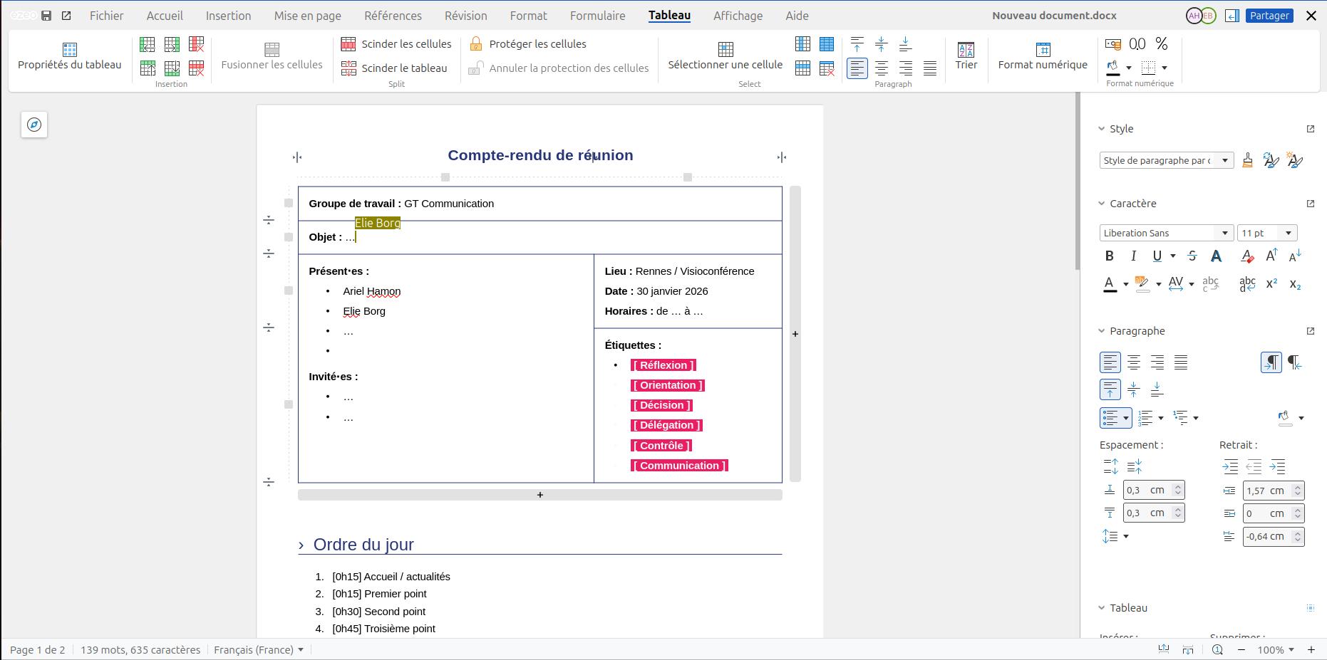Open Trier sort dialog
Viewport: 1327px width, 660px height.
[x=966, y=56]
